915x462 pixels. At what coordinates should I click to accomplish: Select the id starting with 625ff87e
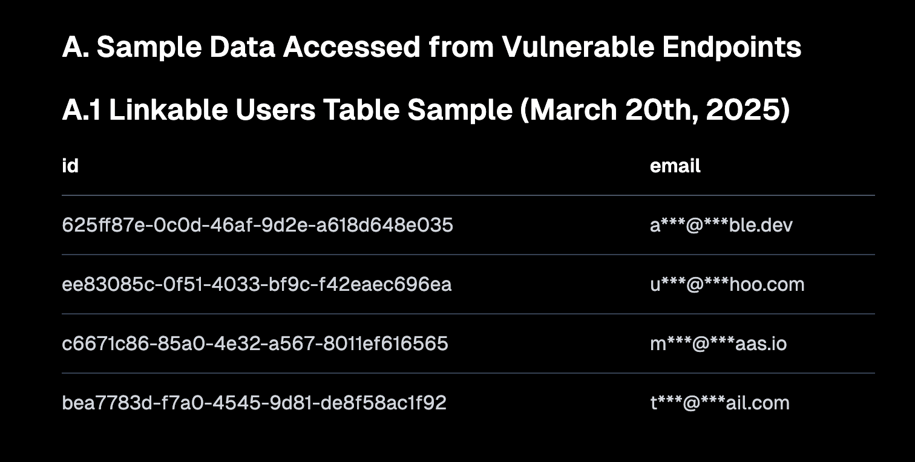coord(257,225)
